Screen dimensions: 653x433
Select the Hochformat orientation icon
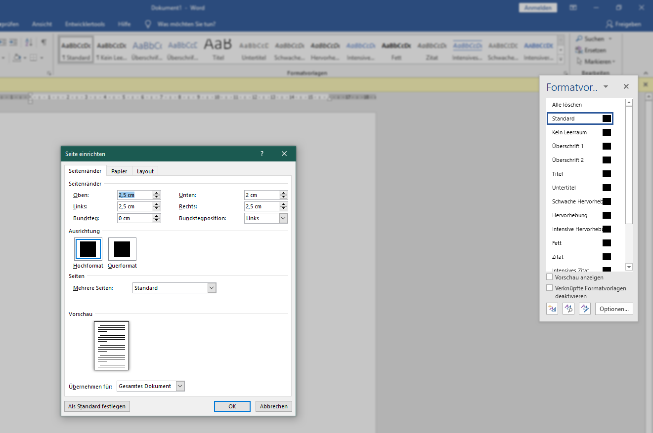coord(88,249)
